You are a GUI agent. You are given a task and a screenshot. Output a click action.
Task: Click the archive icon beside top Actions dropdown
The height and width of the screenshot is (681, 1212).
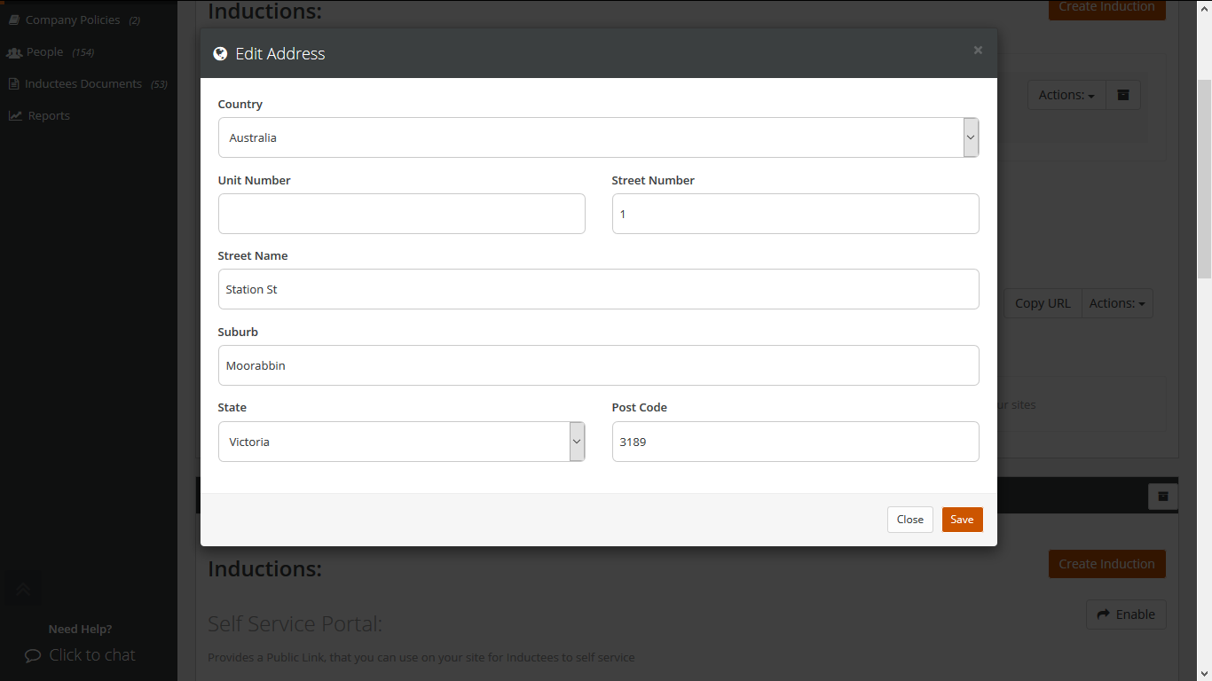pyautogui.click(x=1122, y=95)
